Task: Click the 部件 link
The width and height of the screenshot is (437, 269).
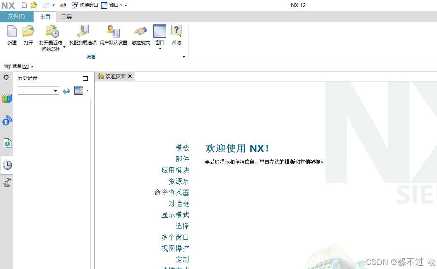Action: click(182, 159)
